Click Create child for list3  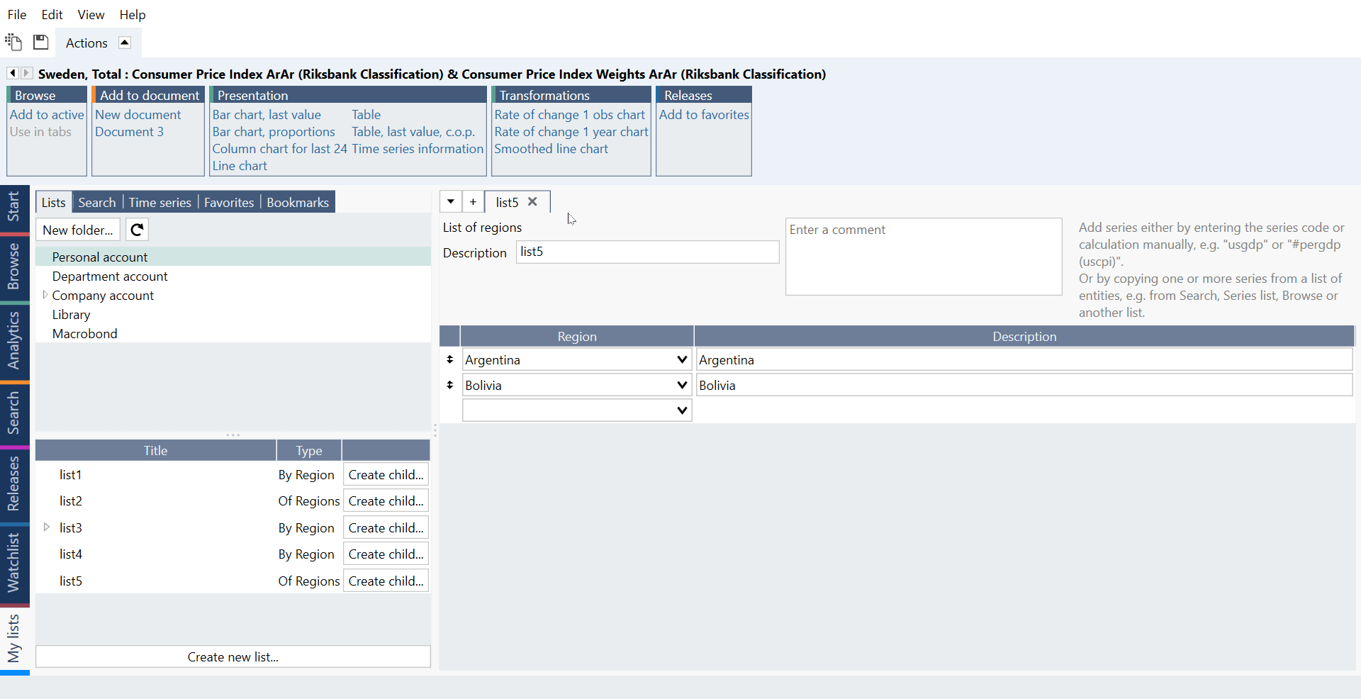click(x=386, y=527)
